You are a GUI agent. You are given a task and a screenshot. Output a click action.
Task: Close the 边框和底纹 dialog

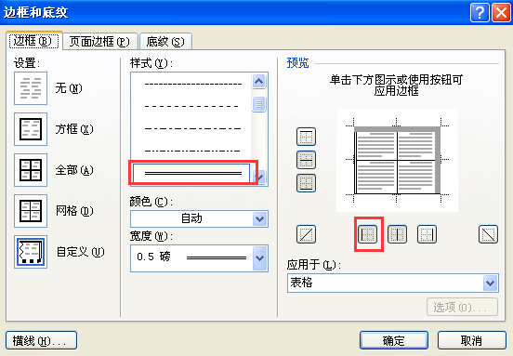click(x=501, y=13)
